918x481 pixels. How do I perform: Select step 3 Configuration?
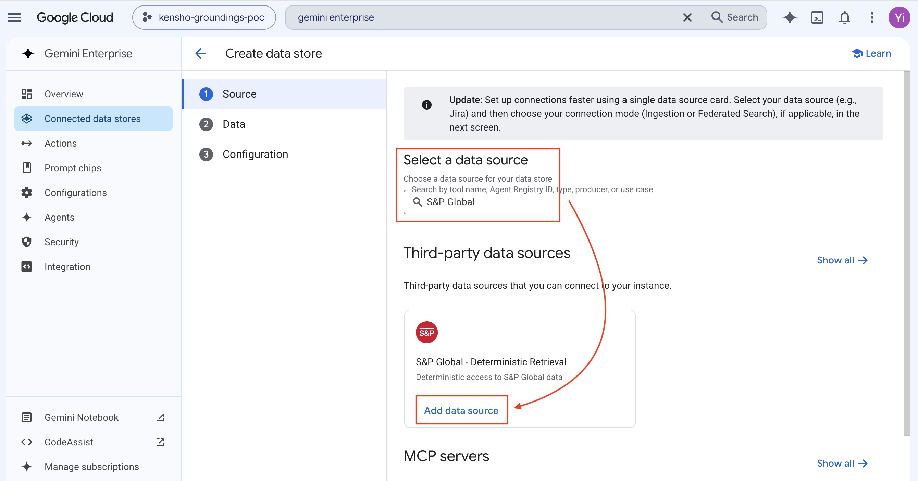tap(284, 154)
